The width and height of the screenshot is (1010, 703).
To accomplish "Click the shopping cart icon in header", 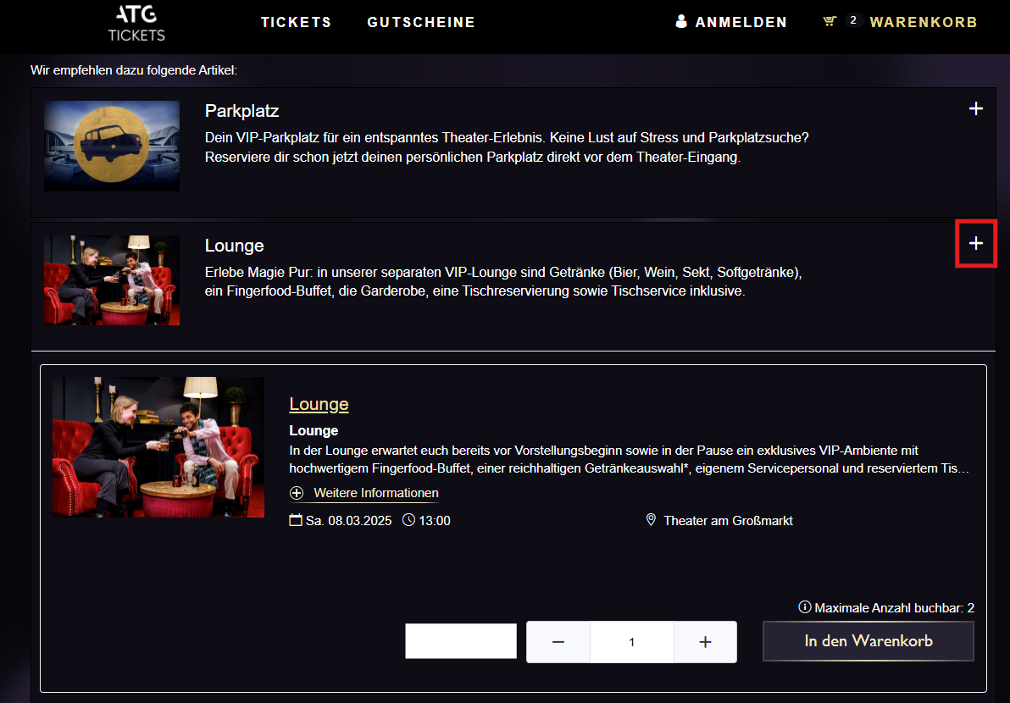I will pos(830,22).
